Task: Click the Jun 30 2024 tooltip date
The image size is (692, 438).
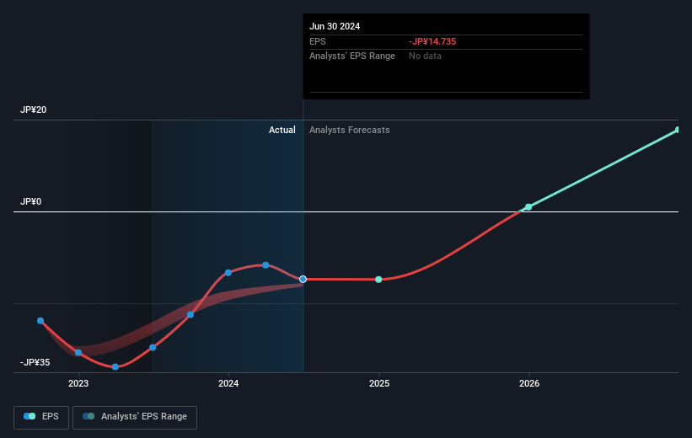Action: click(335, 26)
